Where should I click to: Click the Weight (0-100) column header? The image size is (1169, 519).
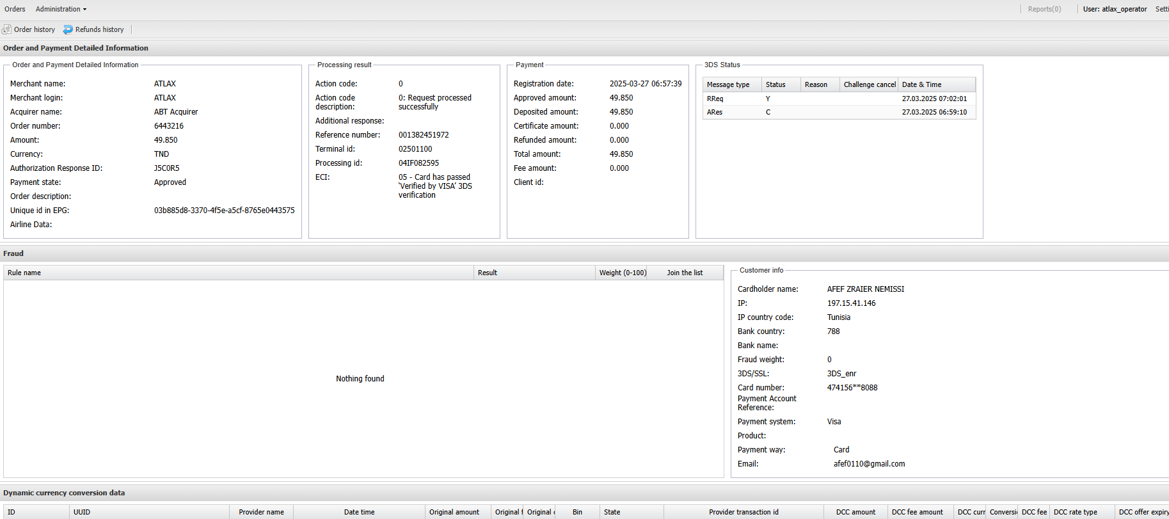(622, 273)
